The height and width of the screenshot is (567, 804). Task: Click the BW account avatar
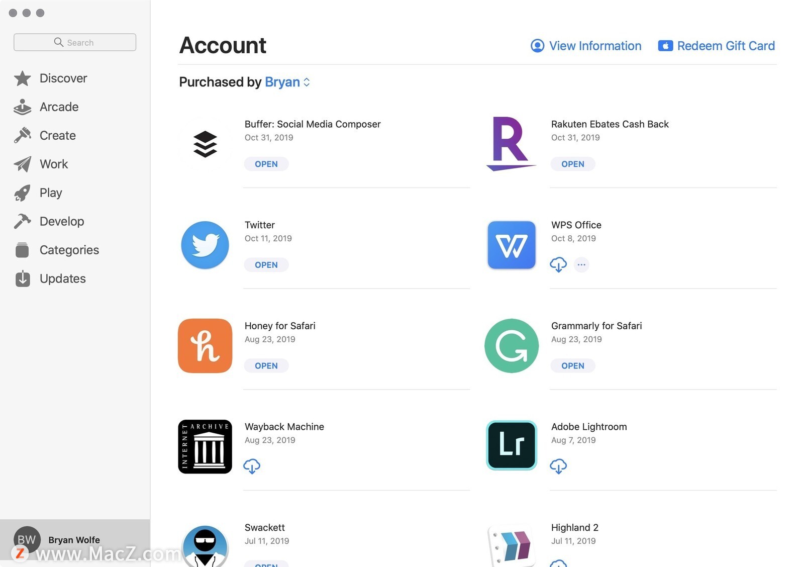point(27,540)
